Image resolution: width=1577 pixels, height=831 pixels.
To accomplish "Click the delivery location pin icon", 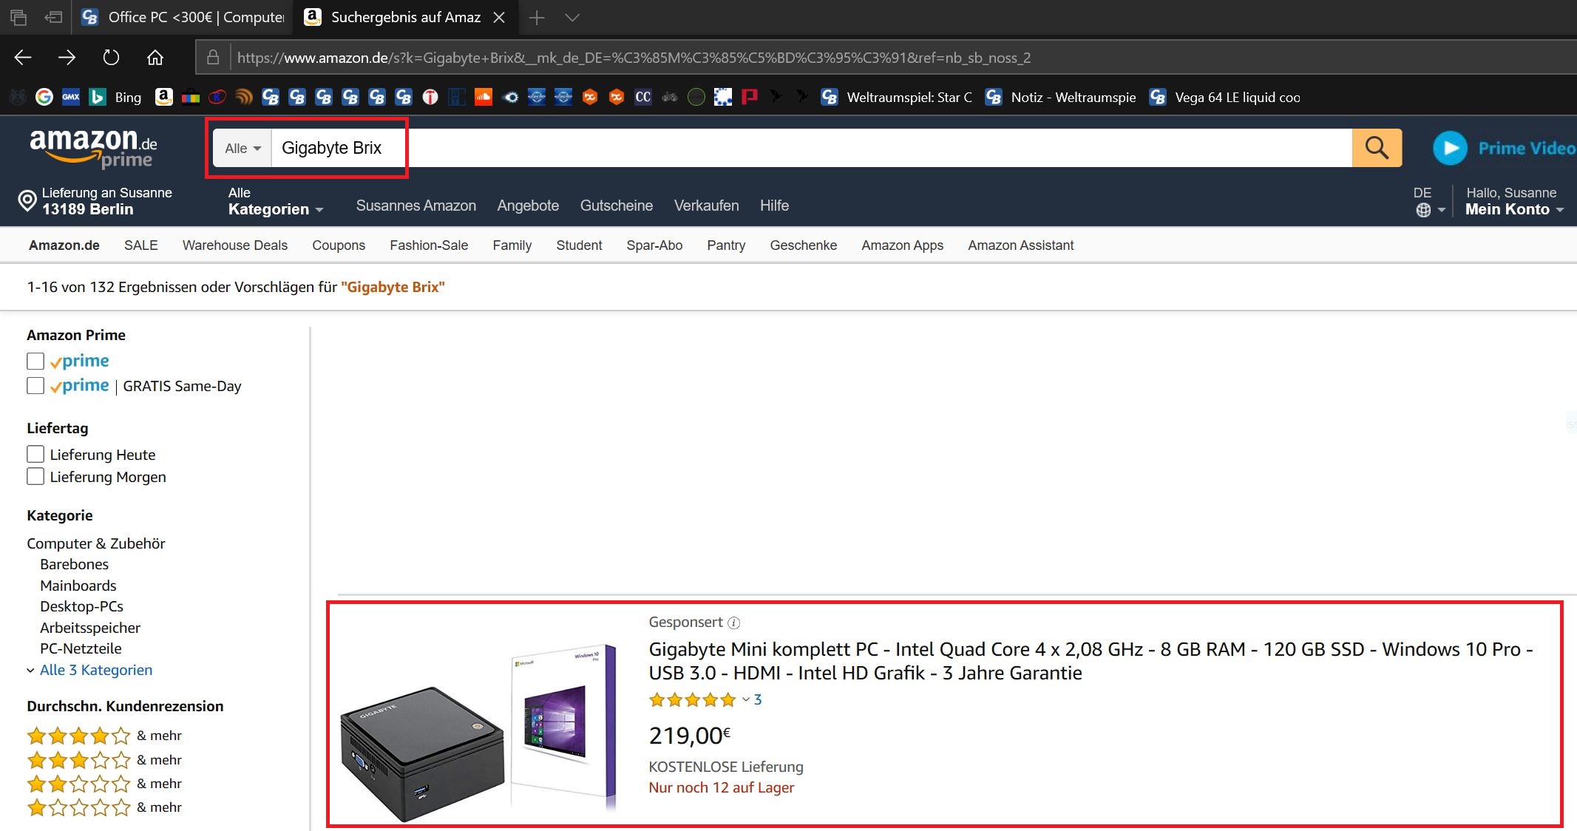I will pos(27,200).
